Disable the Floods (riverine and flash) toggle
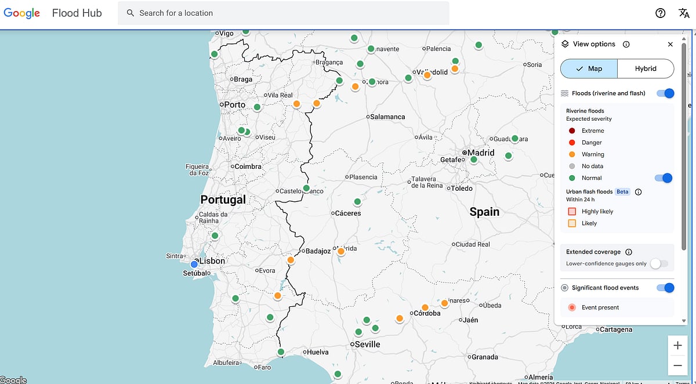The width and height of the screenshot is (696, 384). click(665, 93)
